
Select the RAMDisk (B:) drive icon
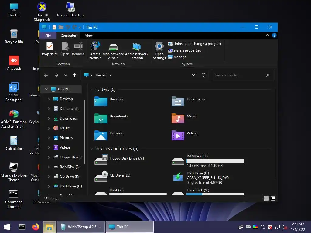pyautogui.click(x=178, y=161)
